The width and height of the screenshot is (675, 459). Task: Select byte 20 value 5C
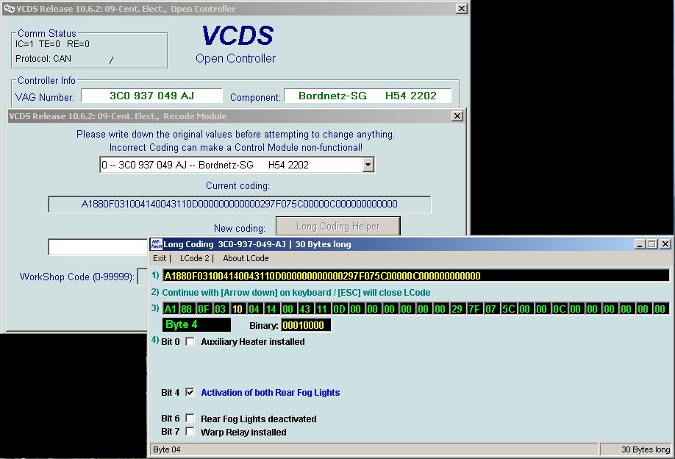(x=508, y=309)
